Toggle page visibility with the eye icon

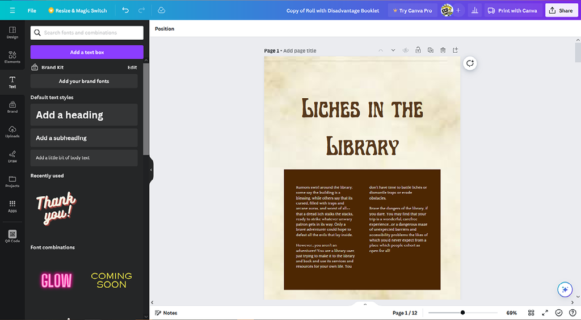click(406, 50)
